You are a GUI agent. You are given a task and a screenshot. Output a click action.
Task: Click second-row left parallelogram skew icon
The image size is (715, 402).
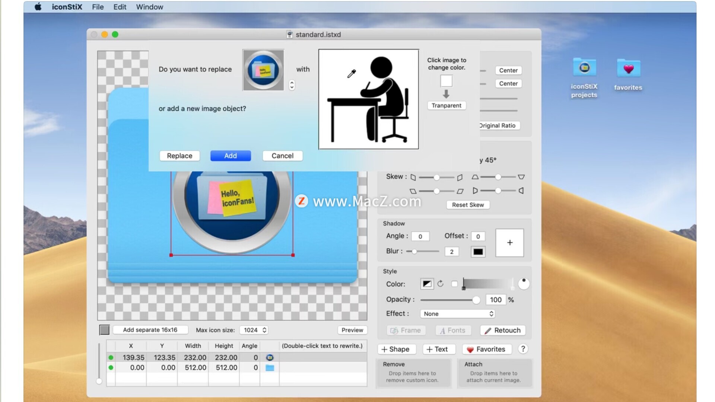[x=413, y=191]
